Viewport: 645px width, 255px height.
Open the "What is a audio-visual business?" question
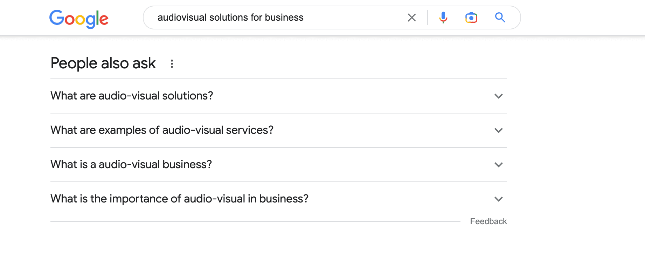point(131,164)
